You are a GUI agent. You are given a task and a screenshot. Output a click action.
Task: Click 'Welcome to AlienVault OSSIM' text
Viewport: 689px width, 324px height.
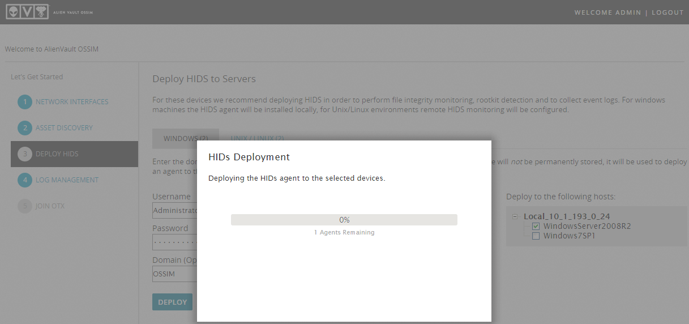click(52, 49)
